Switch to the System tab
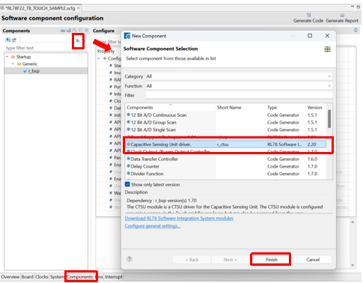Viewport: 363px width, 283px height. (x=57, y=277)
